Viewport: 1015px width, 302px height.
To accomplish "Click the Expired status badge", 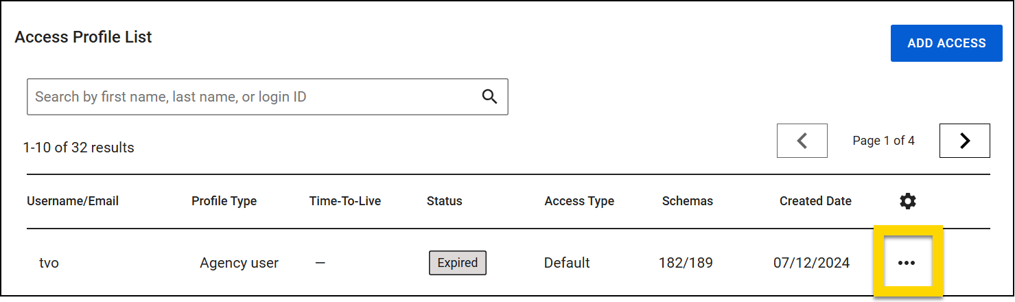I will point(458,263).
